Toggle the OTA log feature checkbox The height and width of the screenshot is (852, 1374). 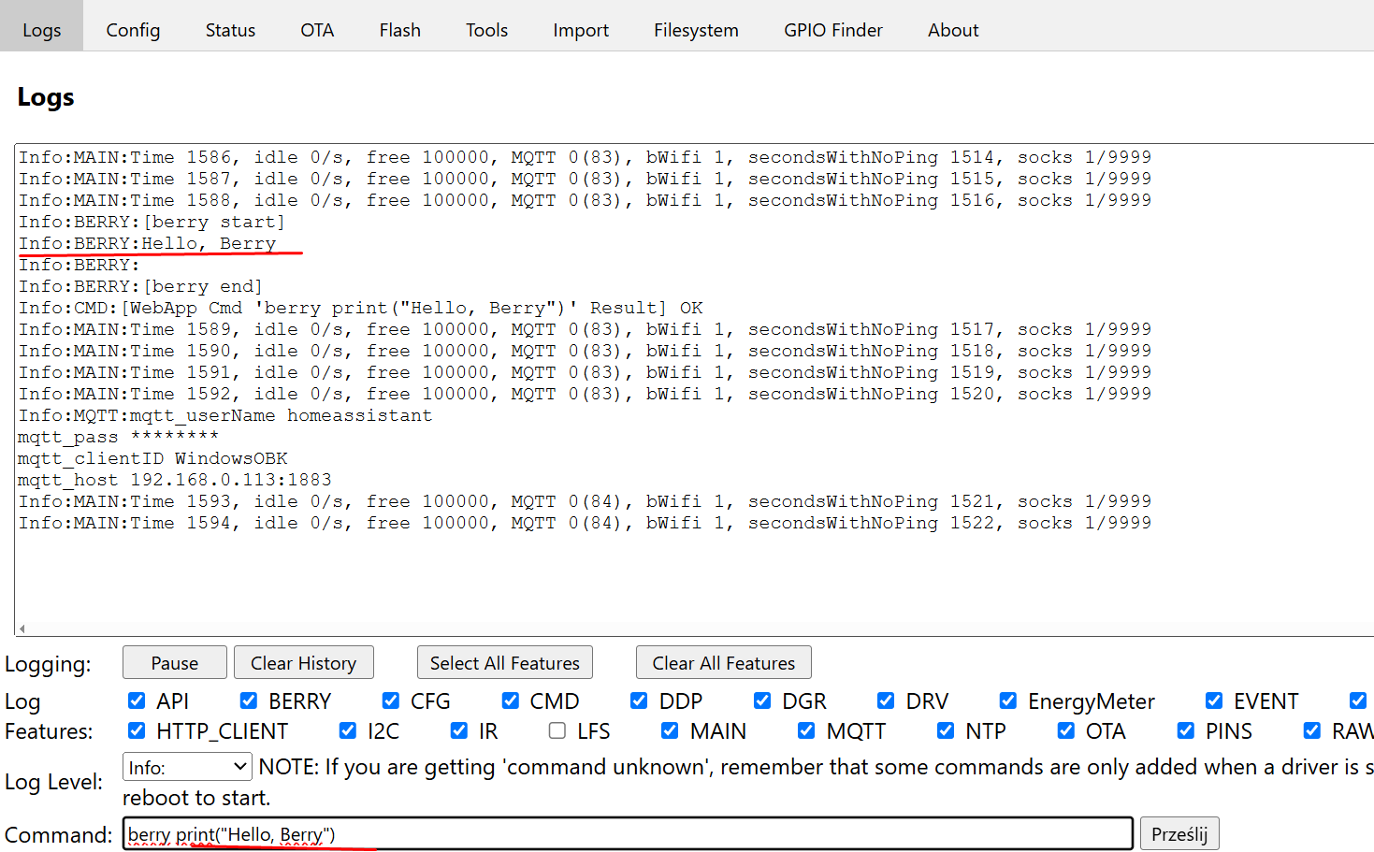click(1066, 730)
